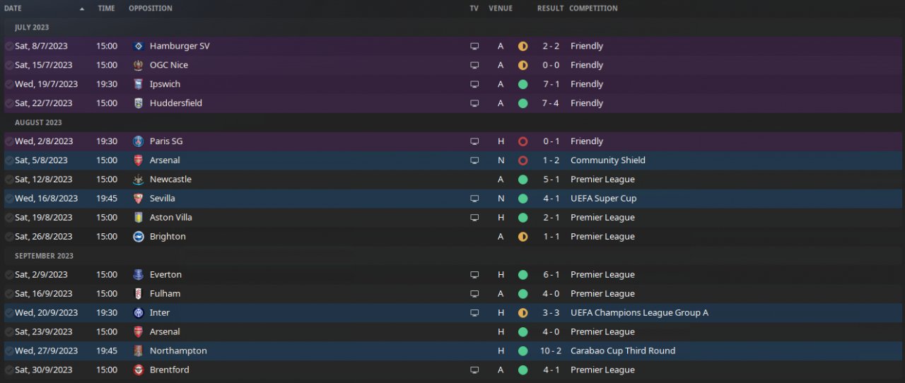Click the TV icon on Everton match
The width and height of the screenshot is (905, 383).
(x=474, y=275)
